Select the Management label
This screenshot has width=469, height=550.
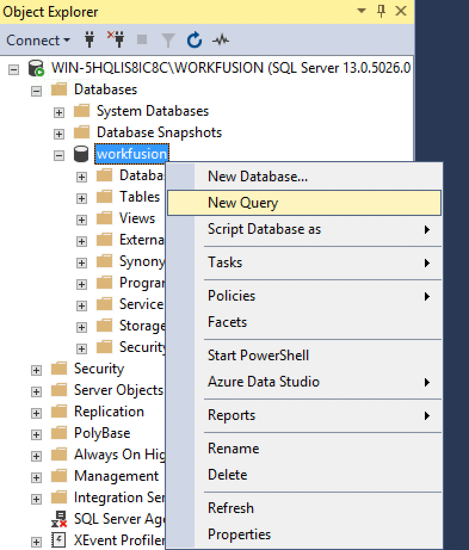pos(116,475)
